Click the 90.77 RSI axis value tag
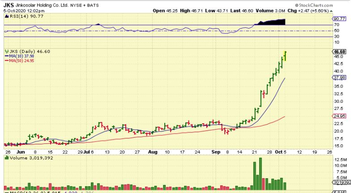 [339, 19]
